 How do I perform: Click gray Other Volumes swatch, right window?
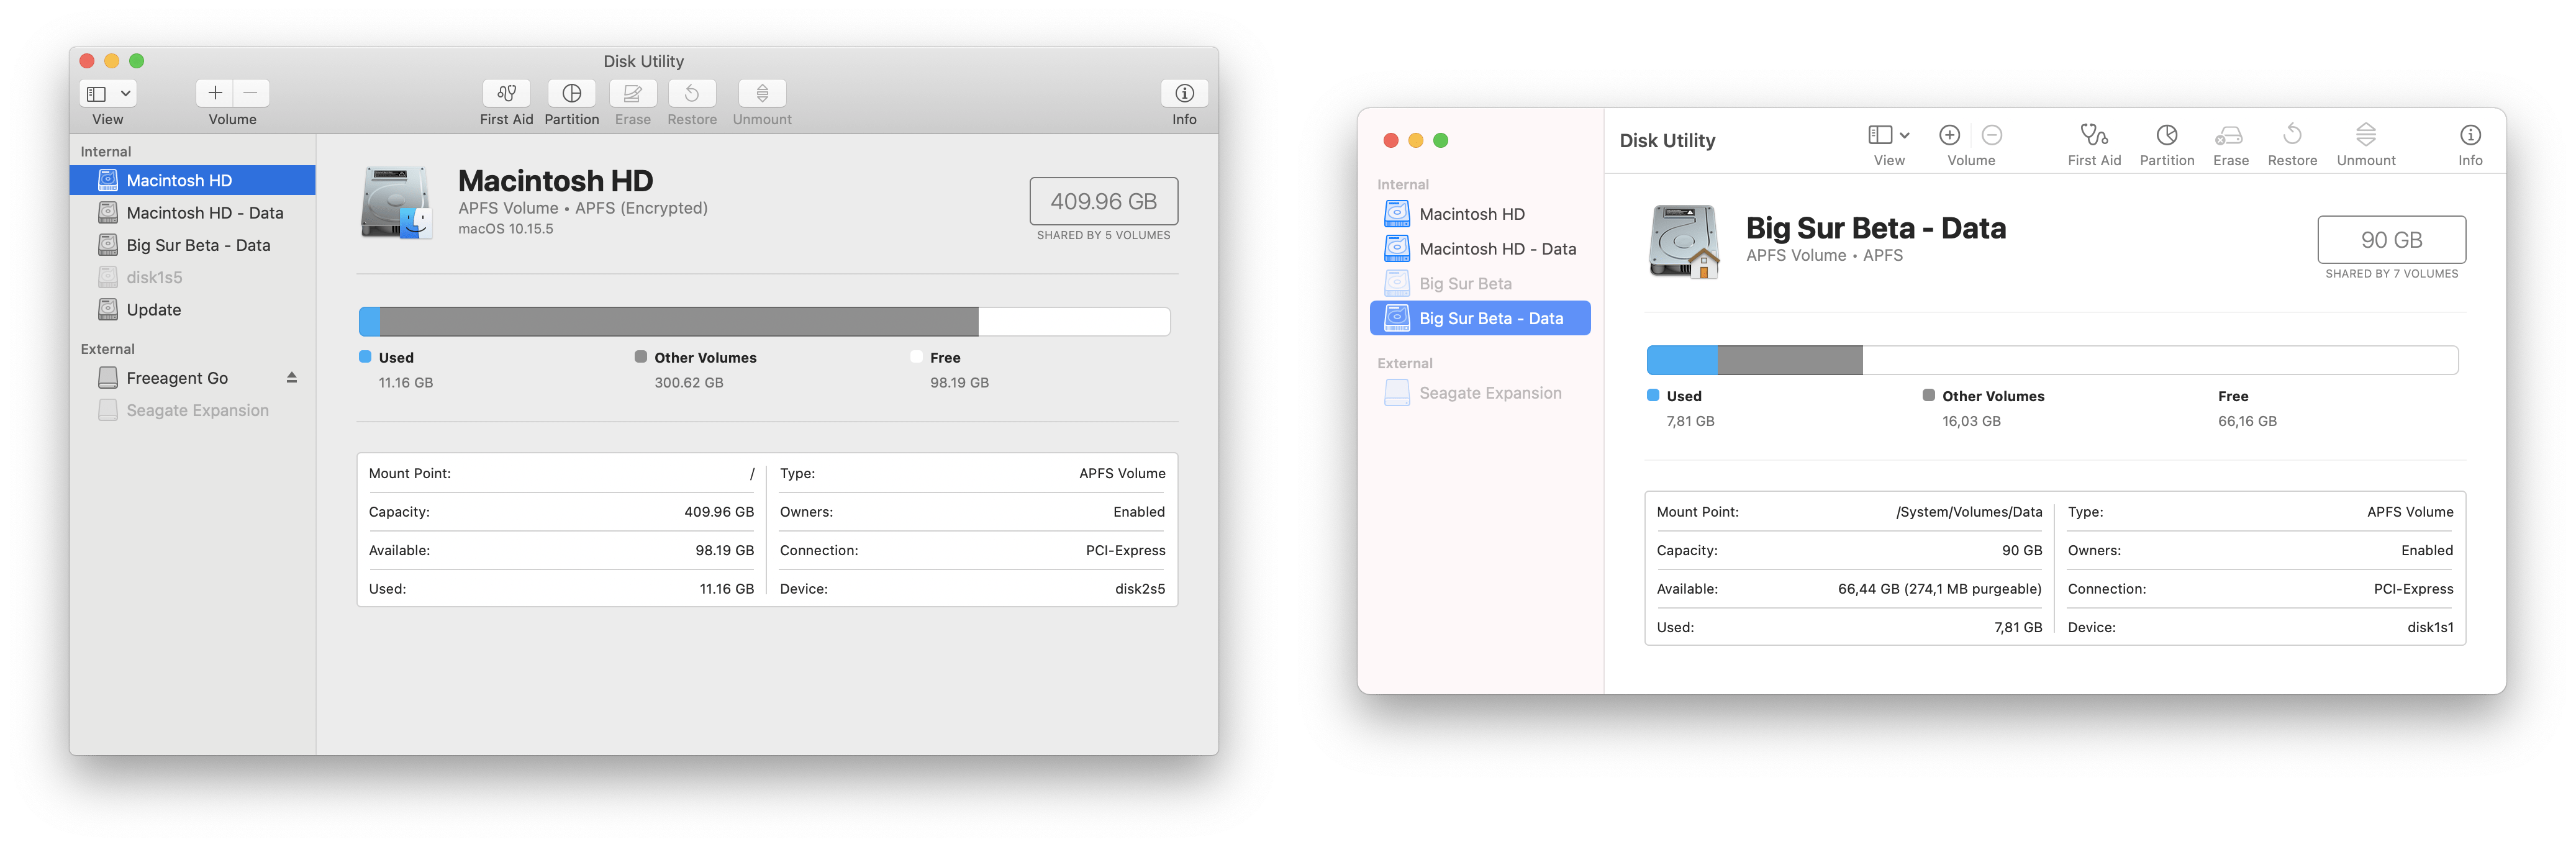1928,395
